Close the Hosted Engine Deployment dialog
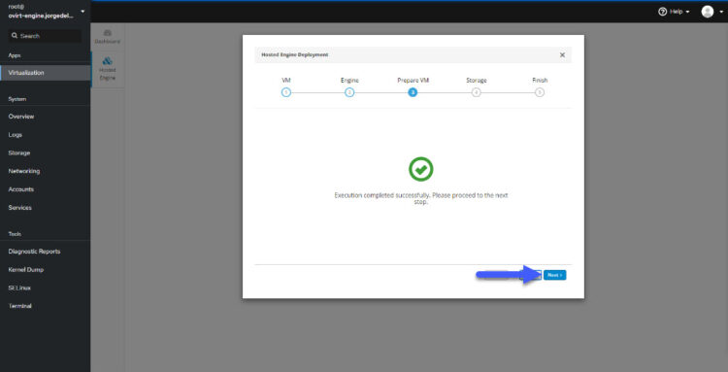Viewport: 728px width, 372px height. (x=562, y=54)
